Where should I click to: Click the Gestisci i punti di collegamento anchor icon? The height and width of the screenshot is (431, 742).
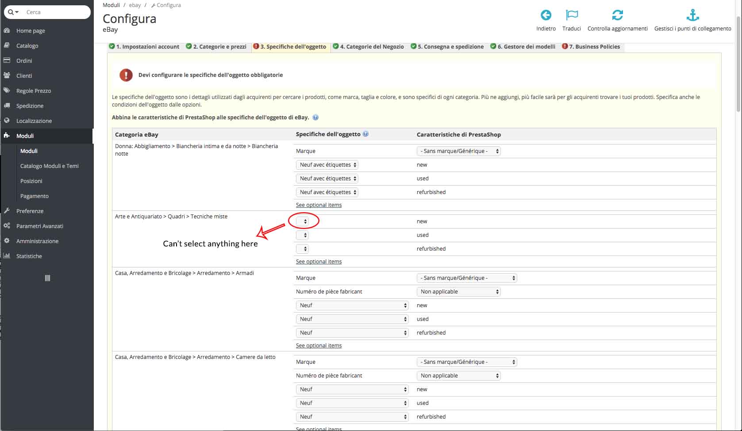tap(692, 15)
